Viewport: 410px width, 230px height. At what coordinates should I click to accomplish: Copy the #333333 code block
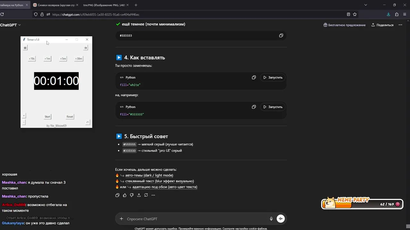pyautogui.click(x=281, y=35)
